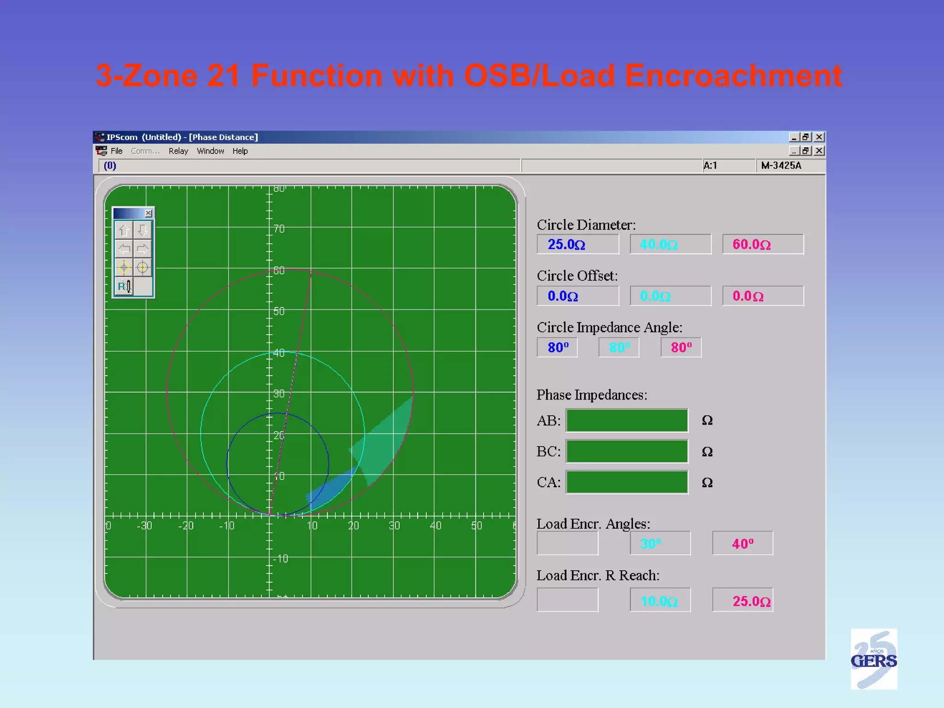Click the Phase Impedances label
This screenshot has width=944, height=708.
pos(592,395)
